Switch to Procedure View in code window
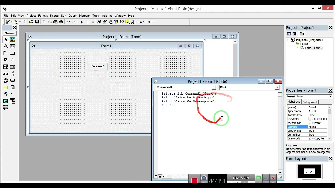 click(x=156, y=176)
